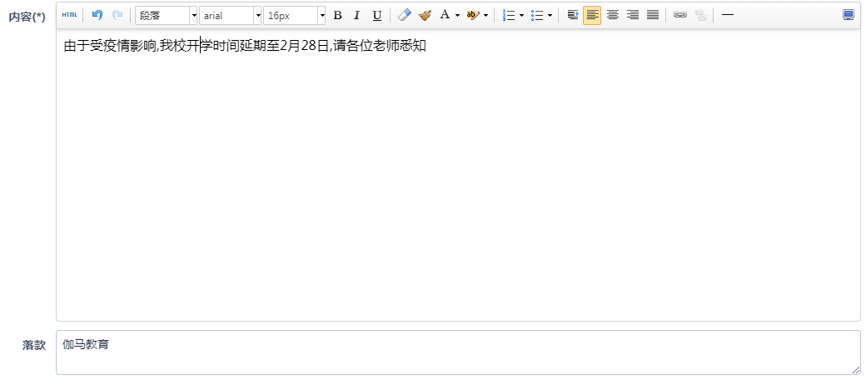Switch to HTML source view
The width and height of the screenshot is (866, 380).
pyautogui.click(x=70, y=15)
